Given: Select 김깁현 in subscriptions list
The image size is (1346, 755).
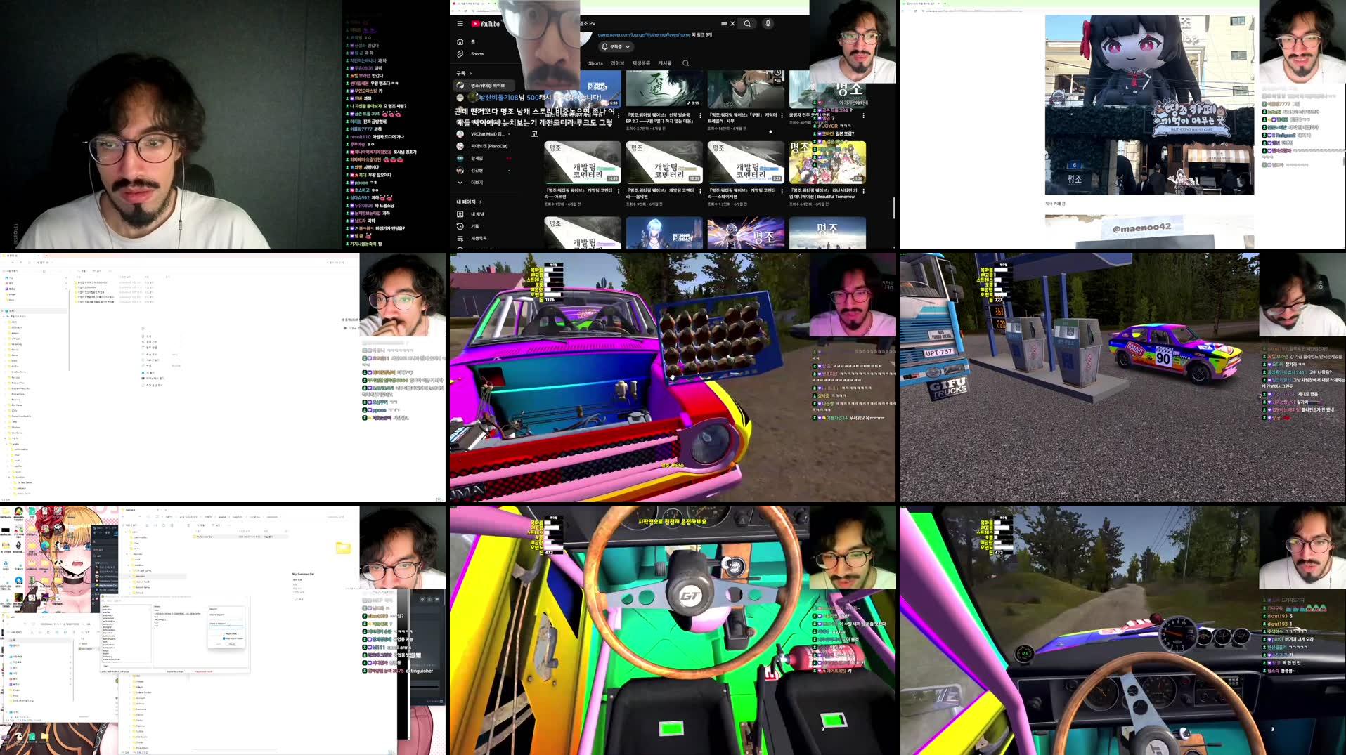Looking at the screenshot, I should [477, 170].
